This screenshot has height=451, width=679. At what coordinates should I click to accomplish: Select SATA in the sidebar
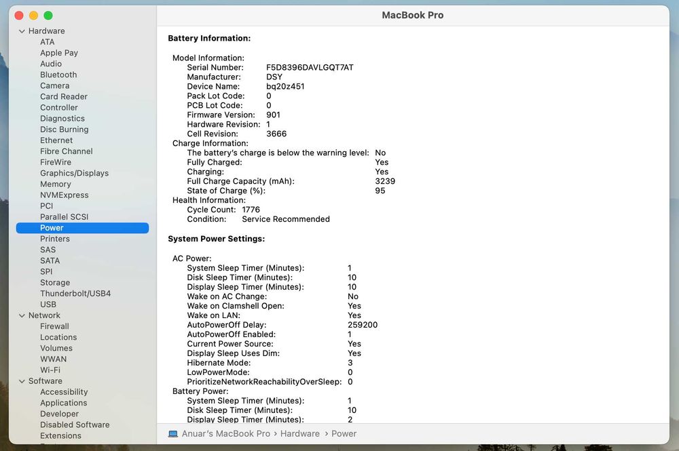tap(50, 260)
